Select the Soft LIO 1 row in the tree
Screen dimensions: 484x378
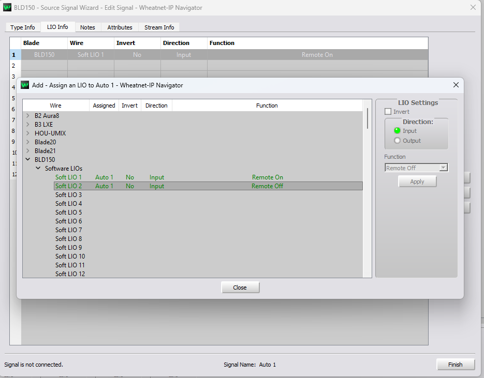click(x=209, y=177)
